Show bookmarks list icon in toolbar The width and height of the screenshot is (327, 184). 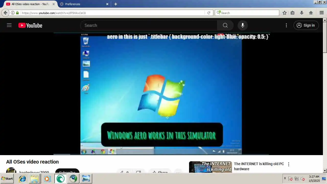point(293,13)
